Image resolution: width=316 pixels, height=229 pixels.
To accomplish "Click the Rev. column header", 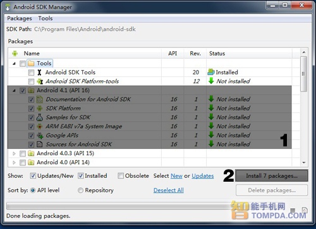I will point(195,54).
